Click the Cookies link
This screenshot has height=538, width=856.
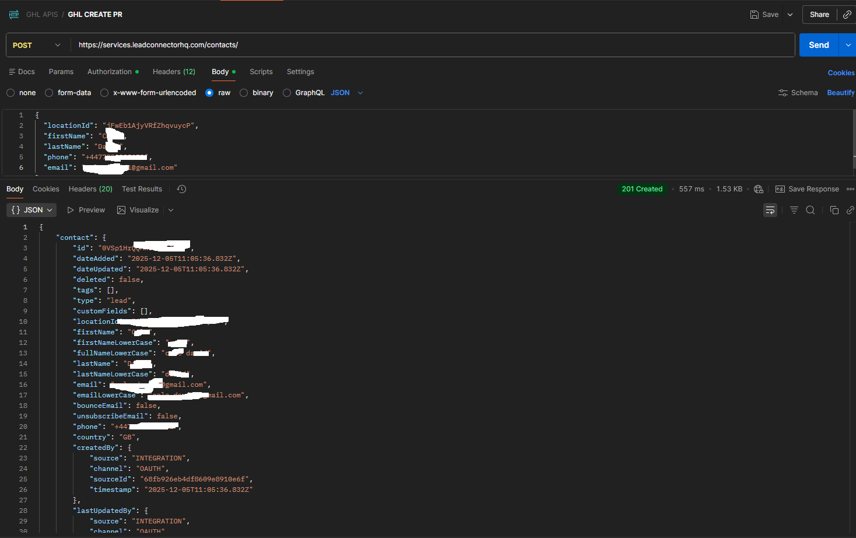[841, 73]
